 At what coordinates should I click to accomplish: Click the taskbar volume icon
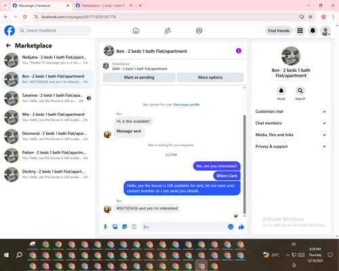click(x=294, y=244)
